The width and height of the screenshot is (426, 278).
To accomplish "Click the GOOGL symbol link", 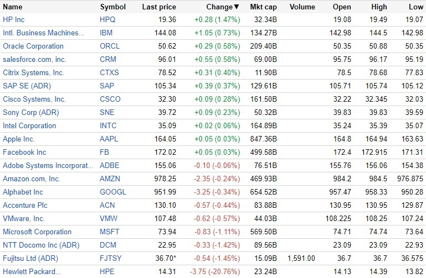I will pyautogui.click(x=112, y=192).
